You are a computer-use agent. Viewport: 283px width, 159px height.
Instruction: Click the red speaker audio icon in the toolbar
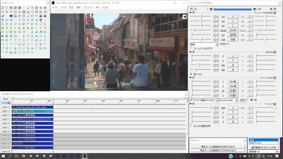tap(19, 16)
